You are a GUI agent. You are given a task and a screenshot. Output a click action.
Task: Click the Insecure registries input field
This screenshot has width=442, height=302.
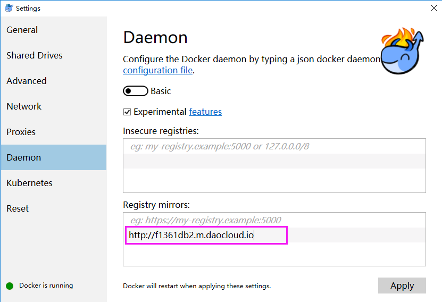point(274,146)
